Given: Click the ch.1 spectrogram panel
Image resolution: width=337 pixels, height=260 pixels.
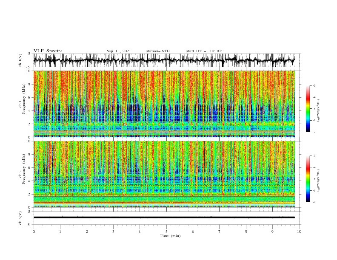Looking at the screenshot, I should coord(164,104).
